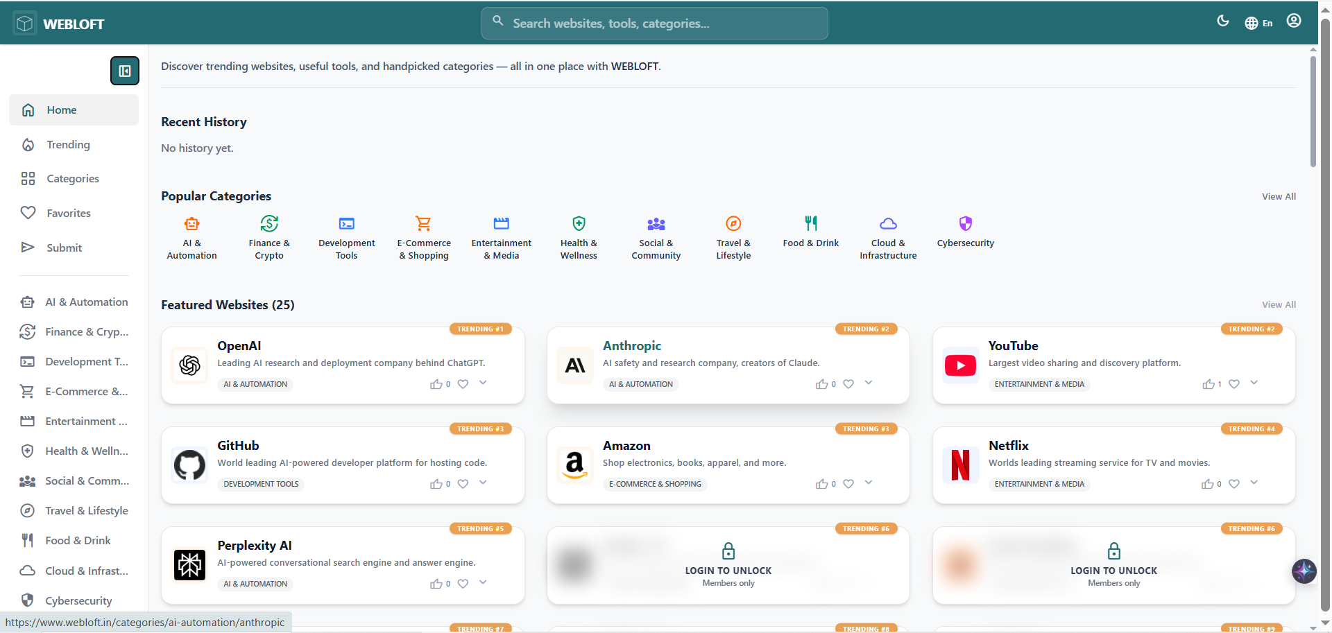Toggle favorite on the OpenAI card
Image resolution: width=1332 pixels, height=633 pixels.
click(463, 384)
